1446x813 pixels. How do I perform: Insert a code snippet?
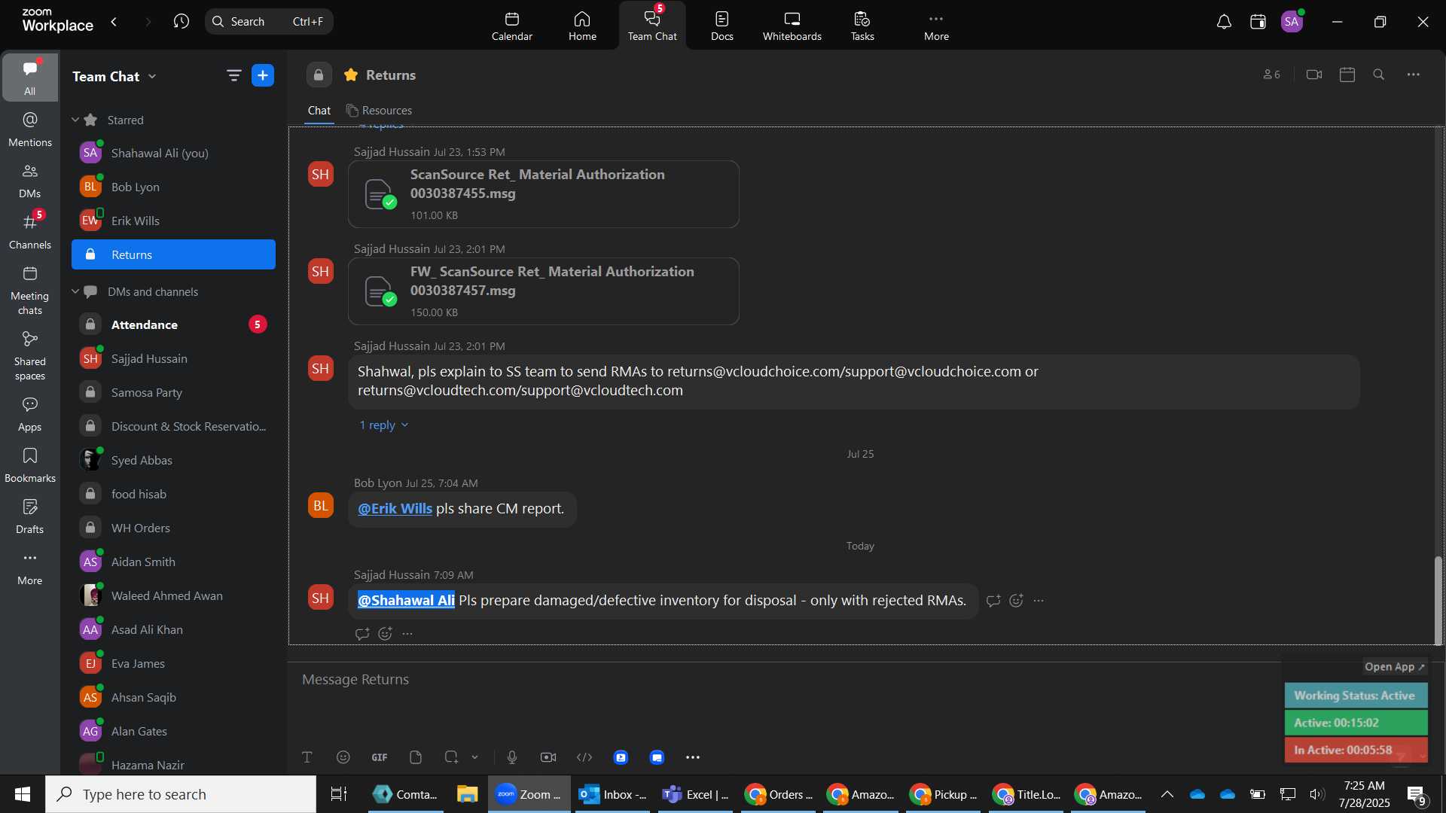(584, 757)
